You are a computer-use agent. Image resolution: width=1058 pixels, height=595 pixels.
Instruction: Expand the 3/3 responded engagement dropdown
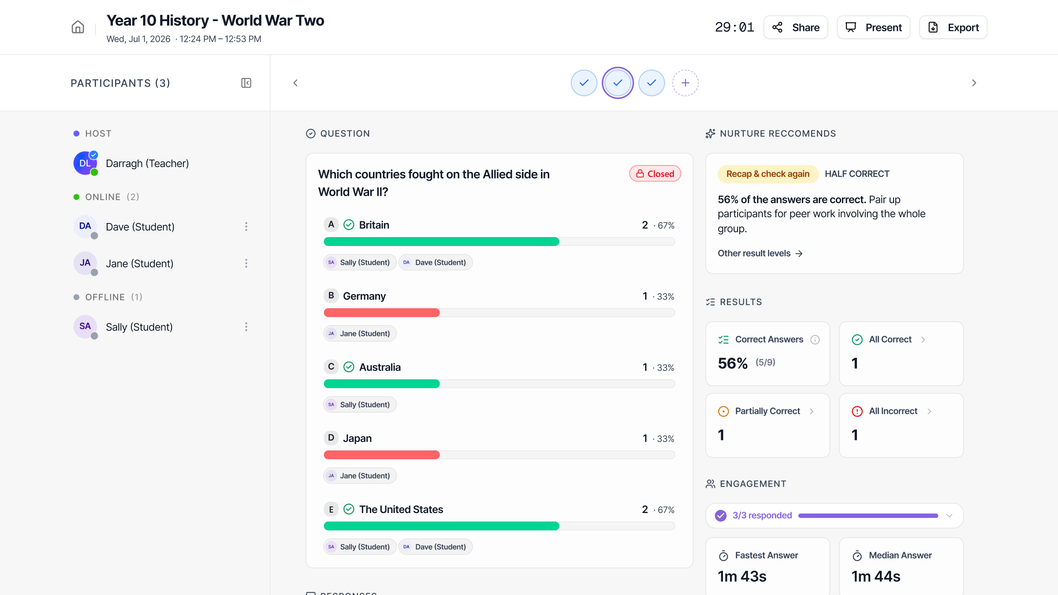pos(949,516)
